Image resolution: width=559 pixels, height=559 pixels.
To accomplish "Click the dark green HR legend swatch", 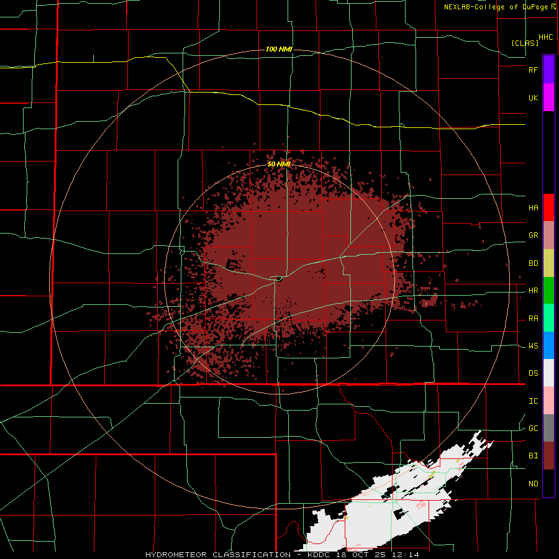I will coord(548,291).
